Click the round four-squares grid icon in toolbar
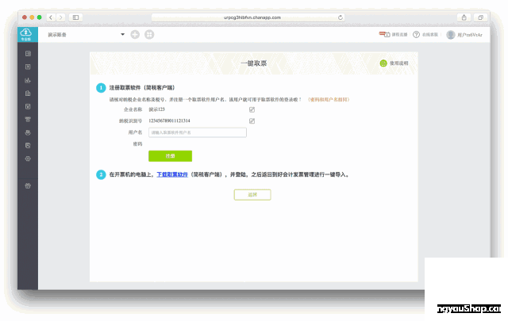This screenshot has width=508, height=321. (x=149, y=34)
